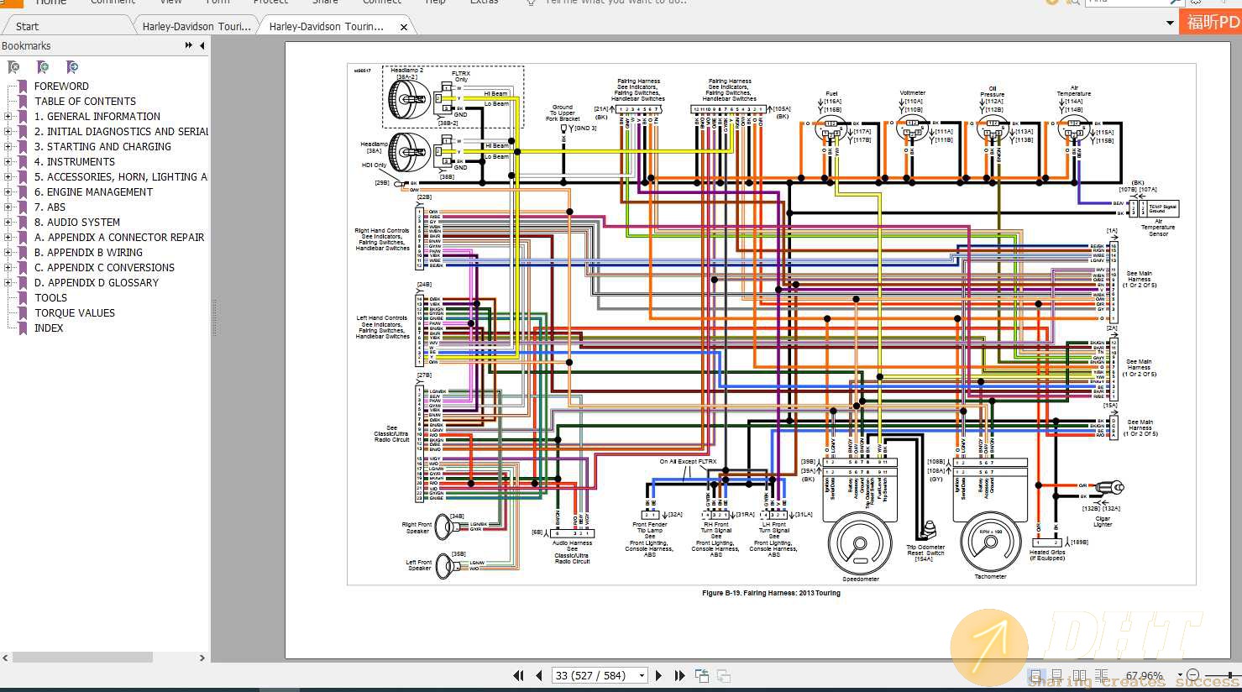Image resolution: width=1242 pixels, height=692 pixels.
Task: Collapse the Bookmarks panel using left arrow
Action: (x=202, y=45)
